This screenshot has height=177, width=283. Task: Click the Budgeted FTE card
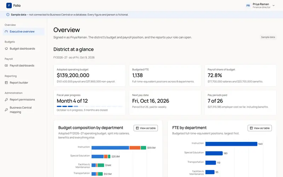(165, 75)
